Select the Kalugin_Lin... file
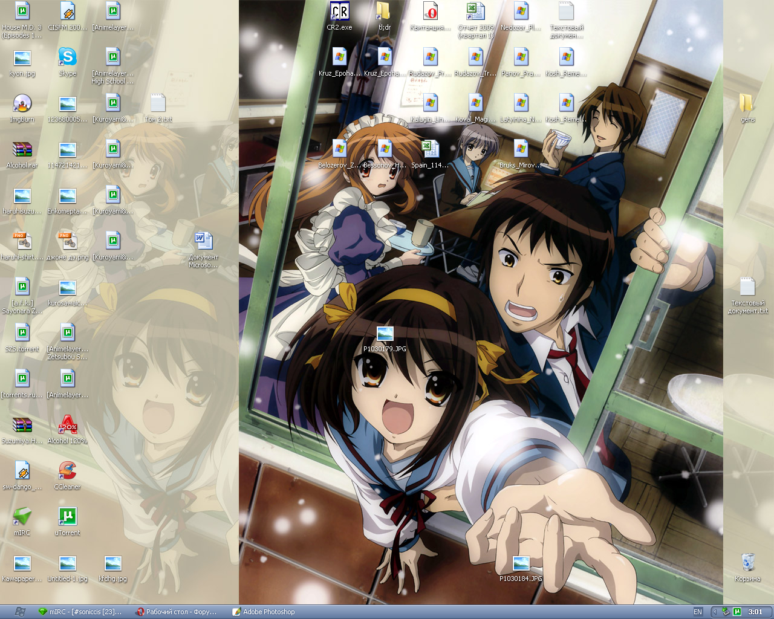 click(x=431, y=108)
